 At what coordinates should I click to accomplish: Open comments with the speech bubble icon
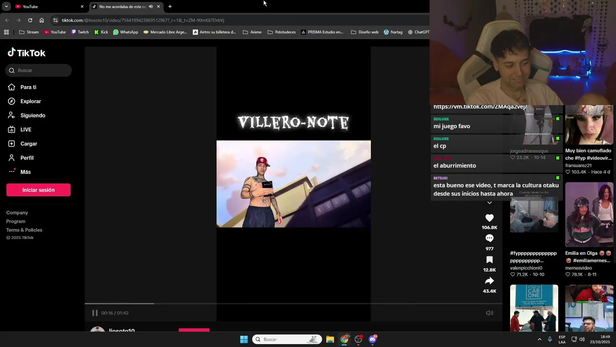tap(489, 238)
